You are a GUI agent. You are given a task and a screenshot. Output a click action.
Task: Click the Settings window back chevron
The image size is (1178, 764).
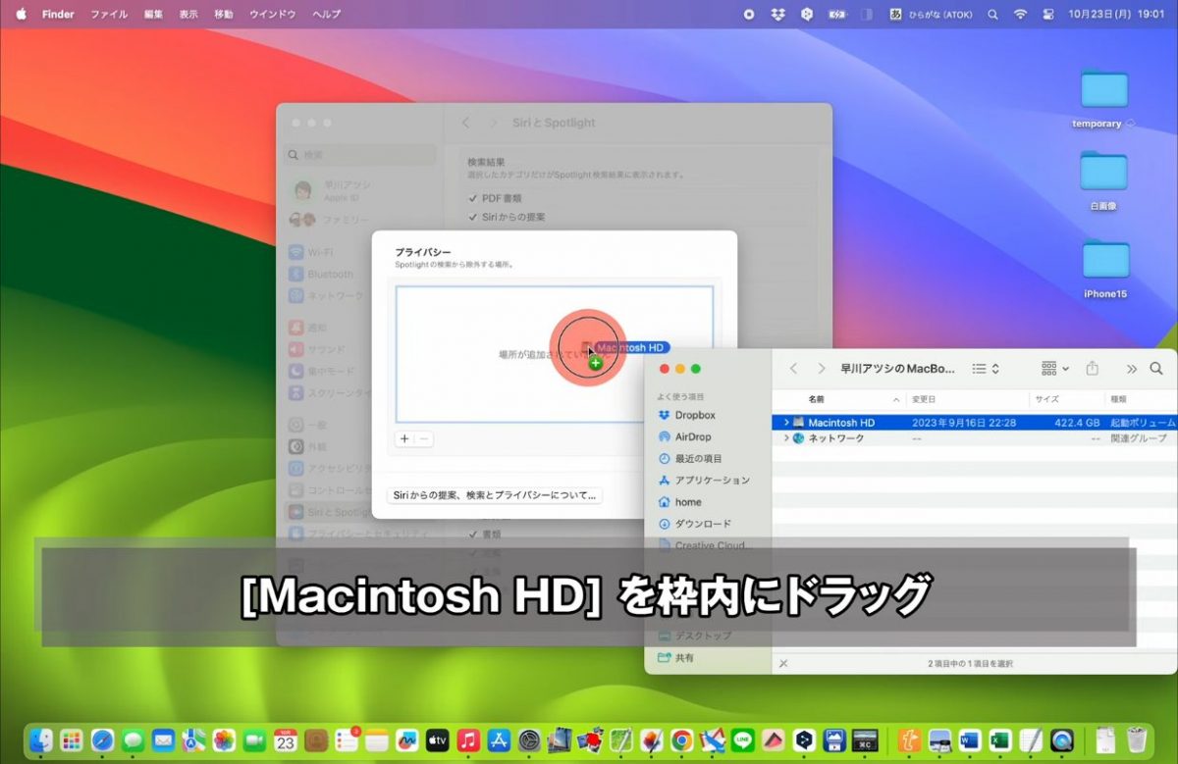tap(465, 123)
